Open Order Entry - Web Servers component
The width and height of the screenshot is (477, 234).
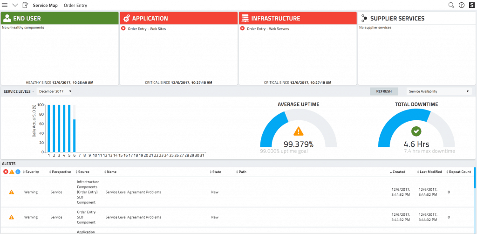click(x=268, y=29)
